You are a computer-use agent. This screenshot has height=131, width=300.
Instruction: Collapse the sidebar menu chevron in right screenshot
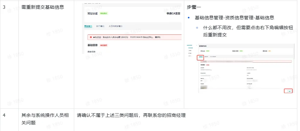pos(197,45)
